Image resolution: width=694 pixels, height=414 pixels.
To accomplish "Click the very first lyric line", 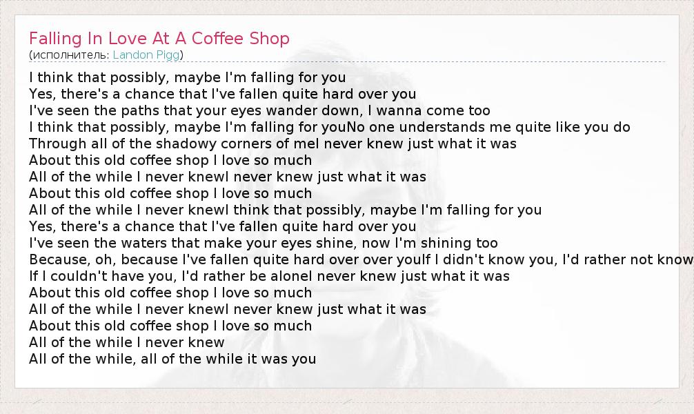I will (x=187, y=77).
